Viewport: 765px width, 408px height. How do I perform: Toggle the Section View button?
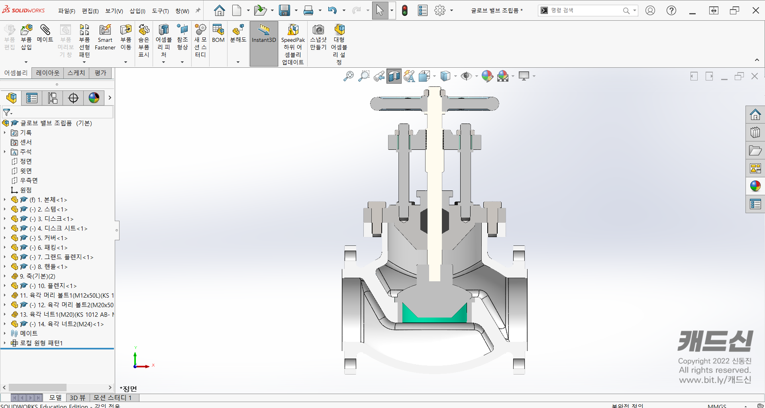pyautogui.click(x=394, y=76)
